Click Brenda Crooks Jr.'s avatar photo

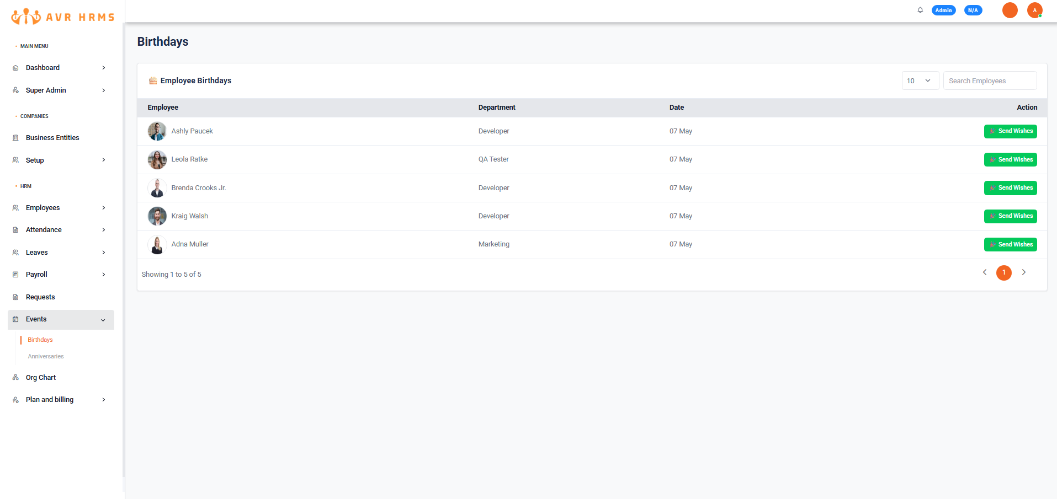click(x=157, y=188)
